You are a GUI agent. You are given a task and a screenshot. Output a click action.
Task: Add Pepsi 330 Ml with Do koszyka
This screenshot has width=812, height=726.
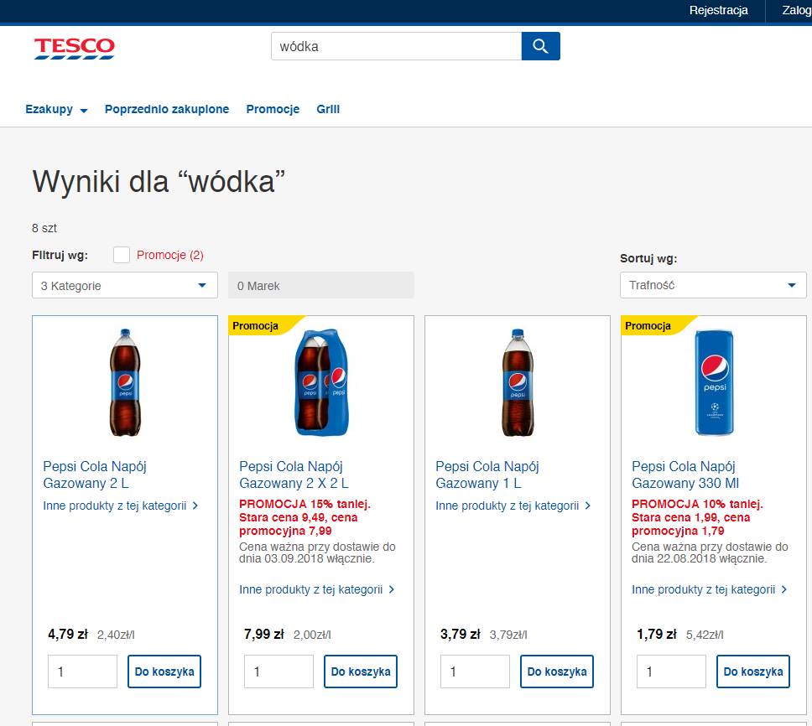pos(753,672)
